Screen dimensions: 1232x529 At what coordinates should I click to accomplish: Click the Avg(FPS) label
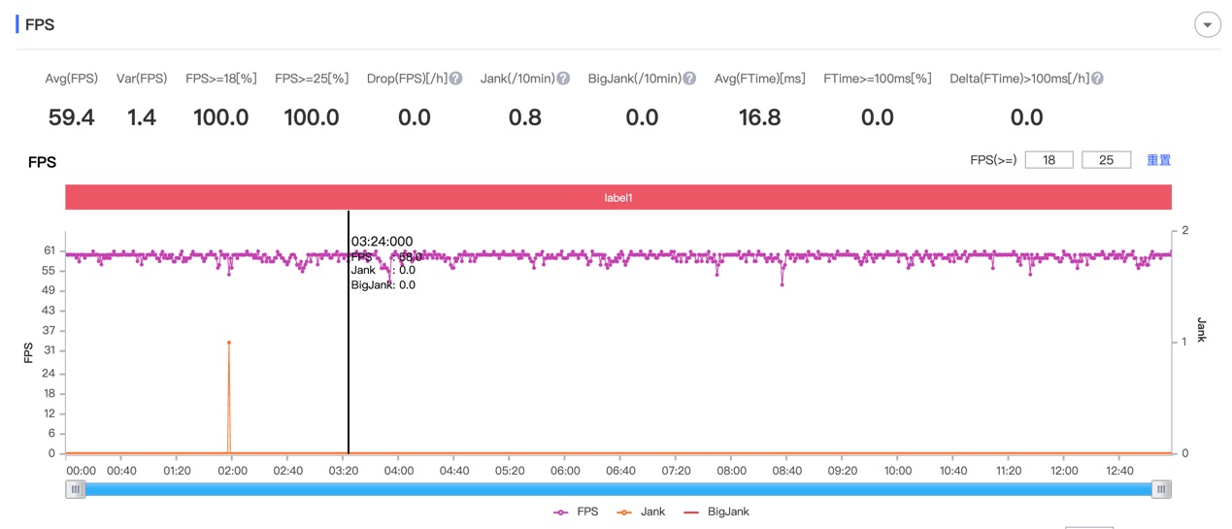(x=72, y=79)
